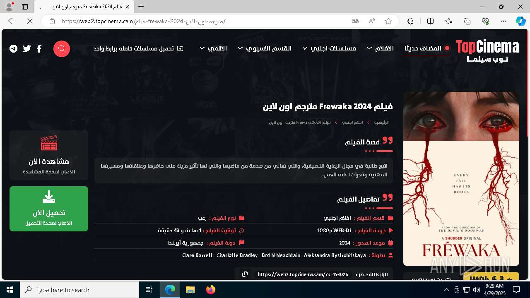
Task: Open Windows Start menu
Action: 10,290
